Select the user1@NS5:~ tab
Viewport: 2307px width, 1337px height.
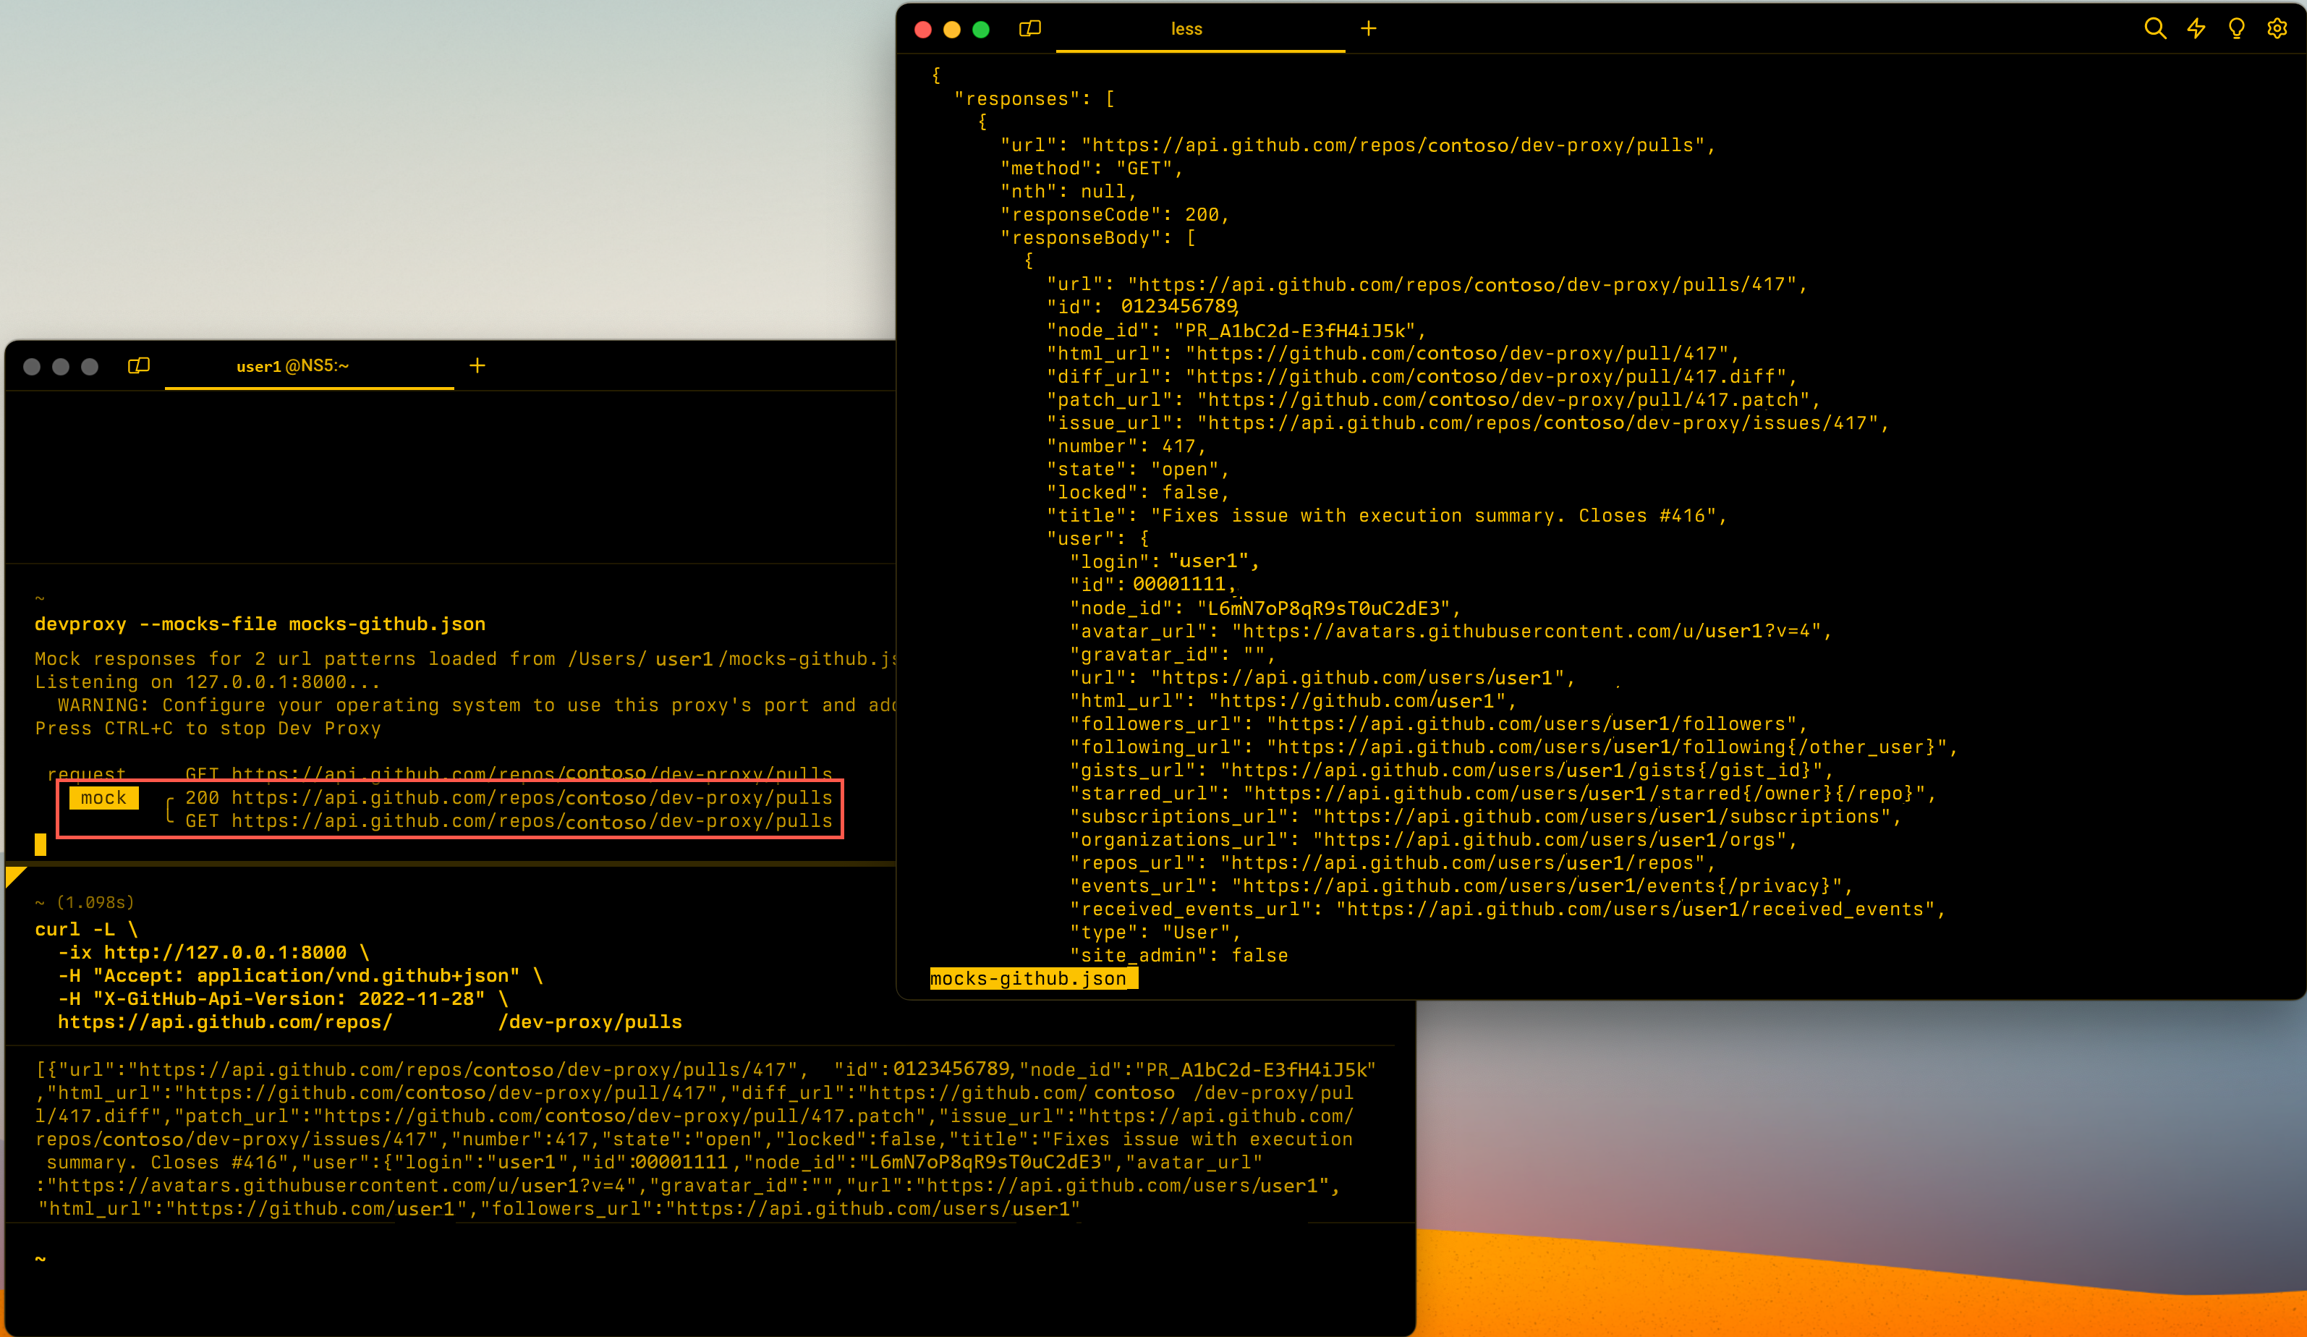tap(292, 365)
